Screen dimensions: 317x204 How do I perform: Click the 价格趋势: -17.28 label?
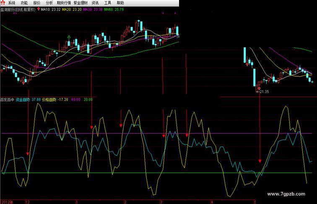55,100
